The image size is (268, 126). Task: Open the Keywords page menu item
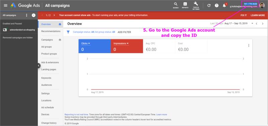coord(46,78)
